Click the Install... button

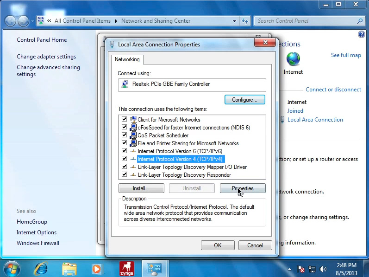[x=141, y=188]
